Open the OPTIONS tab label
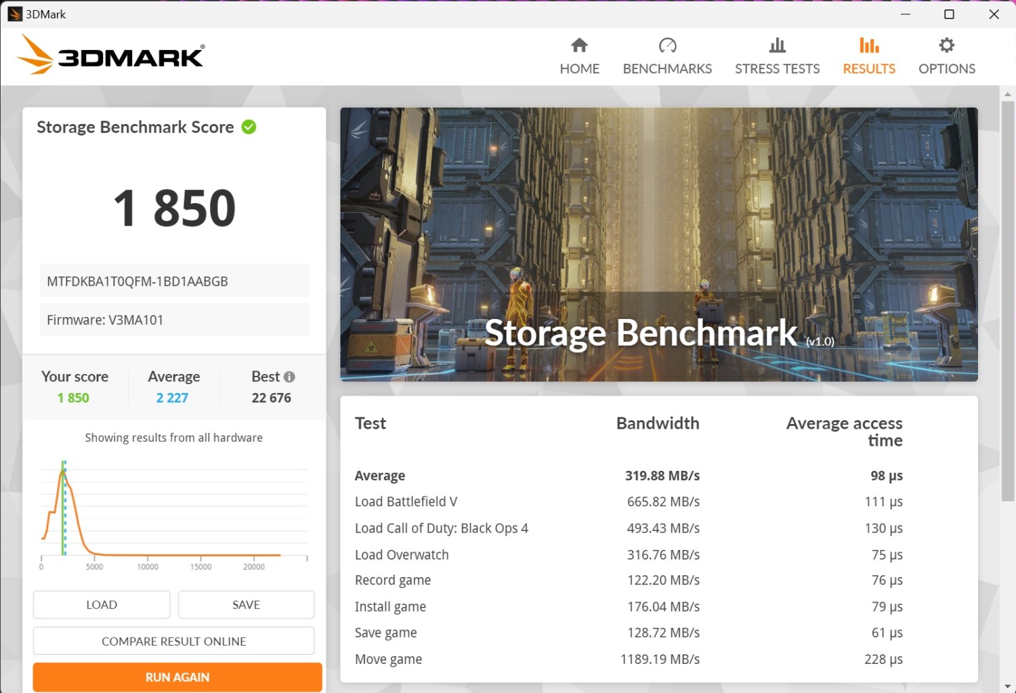 (946, 68)
